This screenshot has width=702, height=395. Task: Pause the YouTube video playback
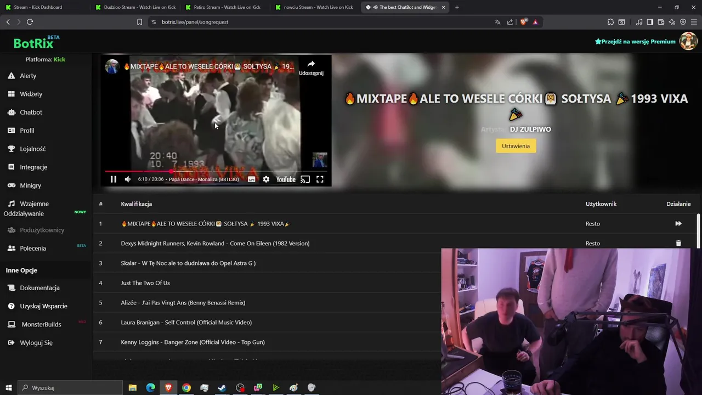pos(114,179)
